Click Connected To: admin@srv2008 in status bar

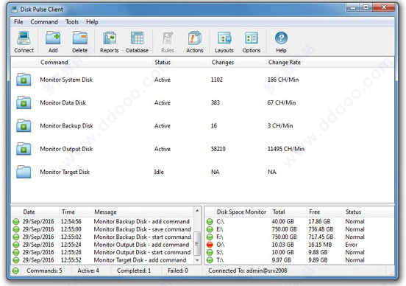click(x=248, y=271)
